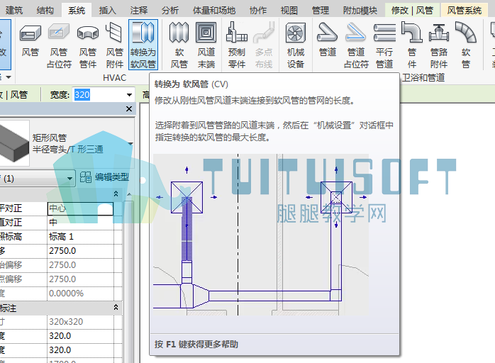
Task: Open the 插入 ribbon tab
Action: click(x=107, y=11)
